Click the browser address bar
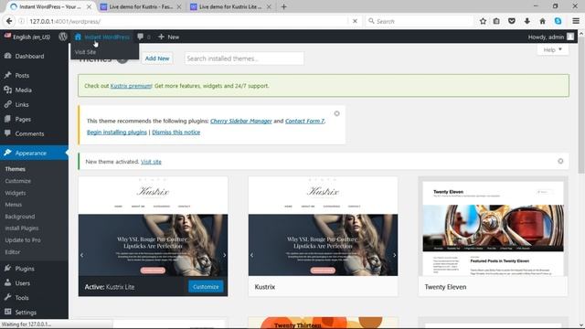Viewport: 585px width, 329px height. point(186,21)
